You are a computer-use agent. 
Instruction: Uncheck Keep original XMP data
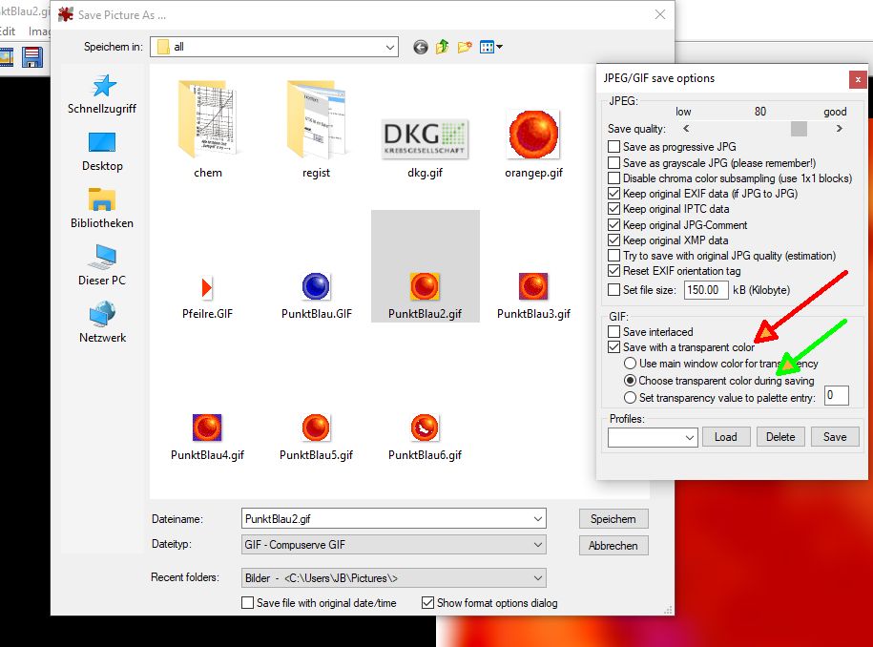click(x=614, y=240)
